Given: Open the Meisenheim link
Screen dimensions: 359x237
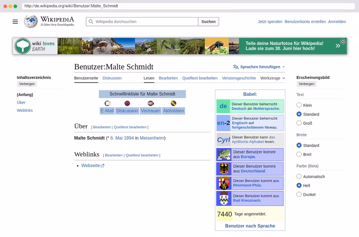Looking at the screenshot, I should point(152,138).
